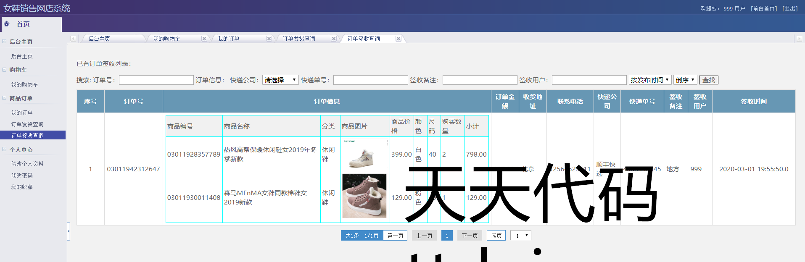
Task: Click the 查找 search button
Action: pyautogui.click(x=708, y=80)
